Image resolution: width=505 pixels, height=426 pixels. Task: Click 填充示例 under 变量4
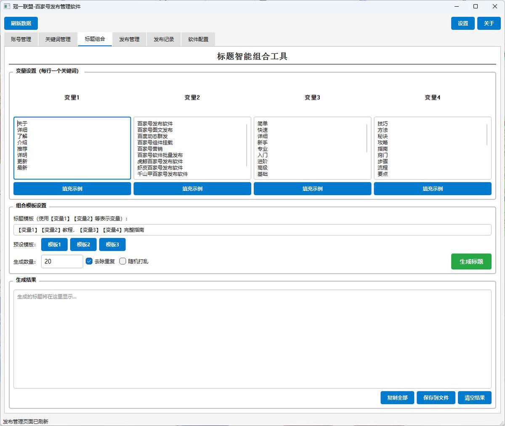click(433, 189)
